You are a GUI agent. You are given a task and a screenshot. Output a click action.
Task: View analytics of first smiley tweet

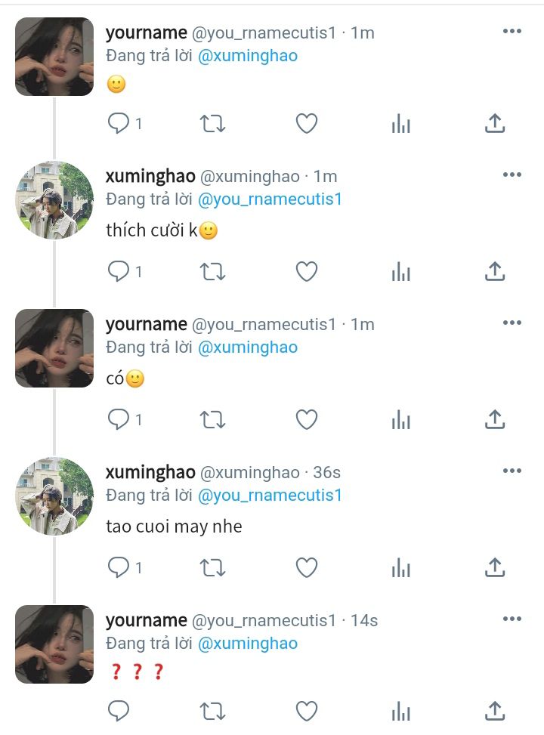[x=401, y=125]
